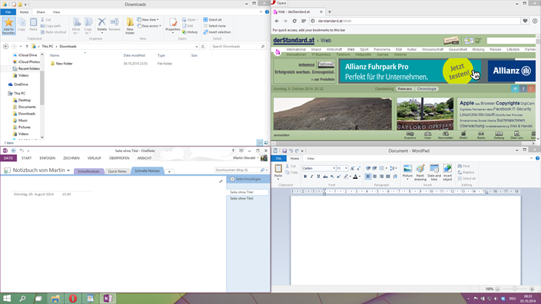Image resolution: width=541 pixels, height=304 pixels.
Task: Save the document via WordPad quick access
Action: tap(284, 150)
